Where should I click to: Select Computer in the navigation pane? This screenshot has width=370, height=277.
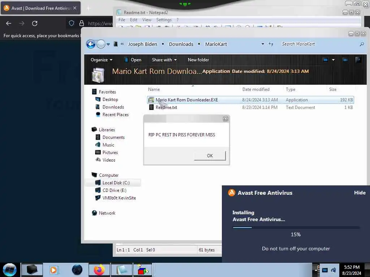[x=108, y=175]
